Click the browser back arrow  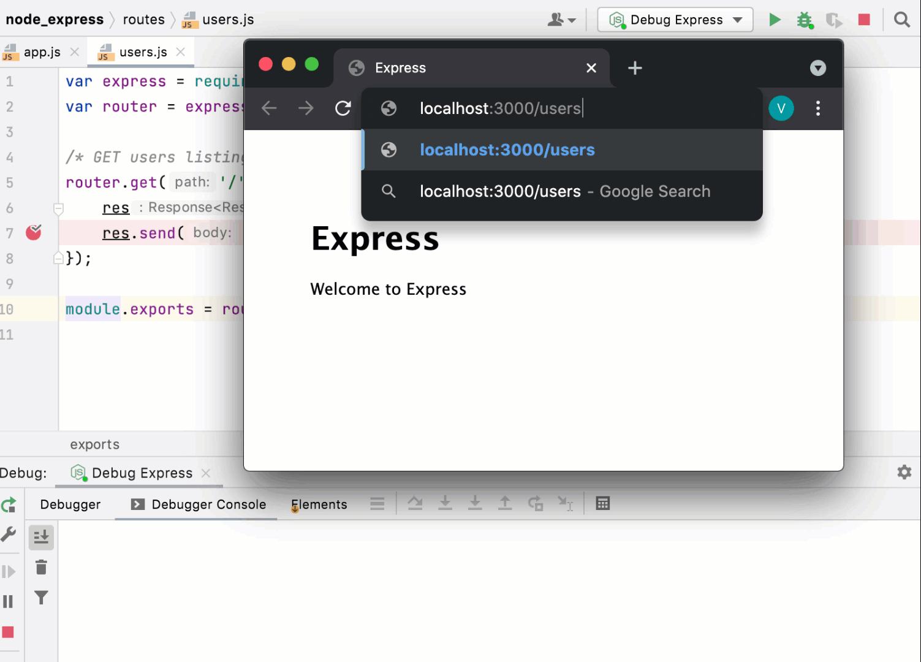coord(268,108)
